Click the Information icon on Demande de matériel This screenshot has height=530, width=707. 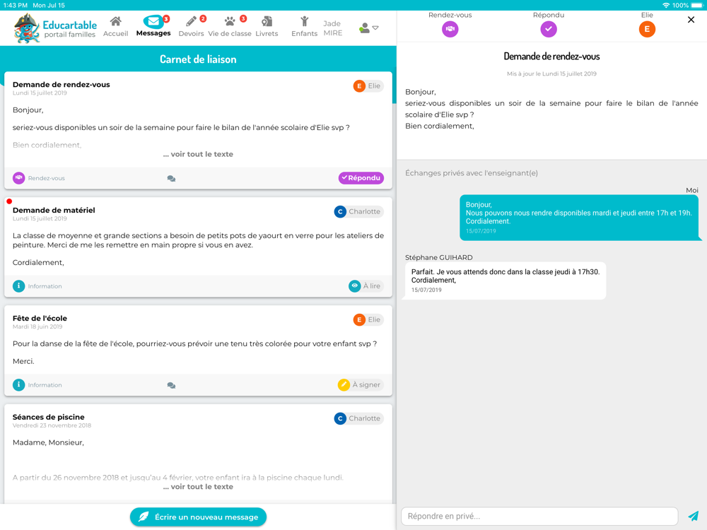(19, 286)
